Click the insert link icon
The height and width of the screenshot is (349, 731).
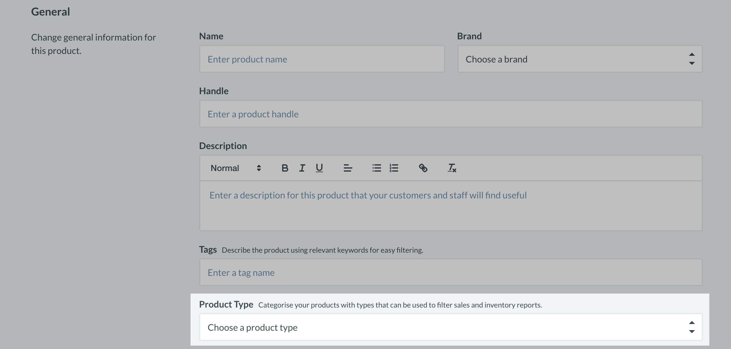pos(423,168)
